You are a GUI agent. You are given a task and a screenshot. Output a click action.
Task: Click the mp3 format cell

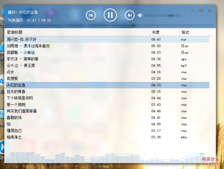pyautogui.click(x=184, y=66)
